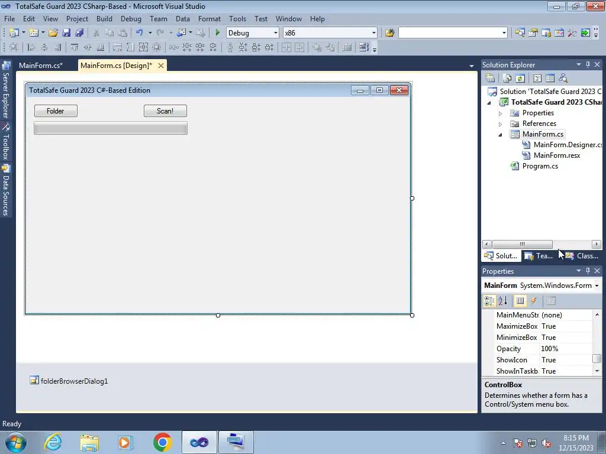Click Make Same Width layout icon
Screen dimensions: 606x454
[x=117, y=47]
